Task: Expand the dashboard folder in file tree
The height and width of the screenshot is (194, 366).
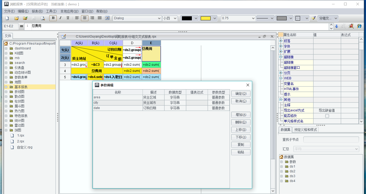Action: (6, 48)
